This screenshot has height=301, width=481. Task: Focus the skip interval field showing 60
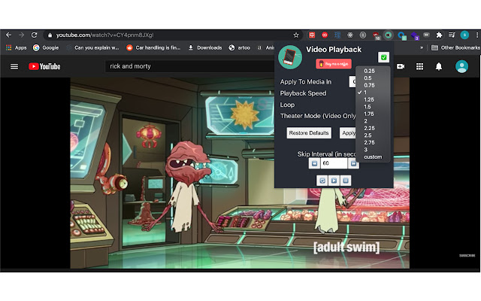334,163
